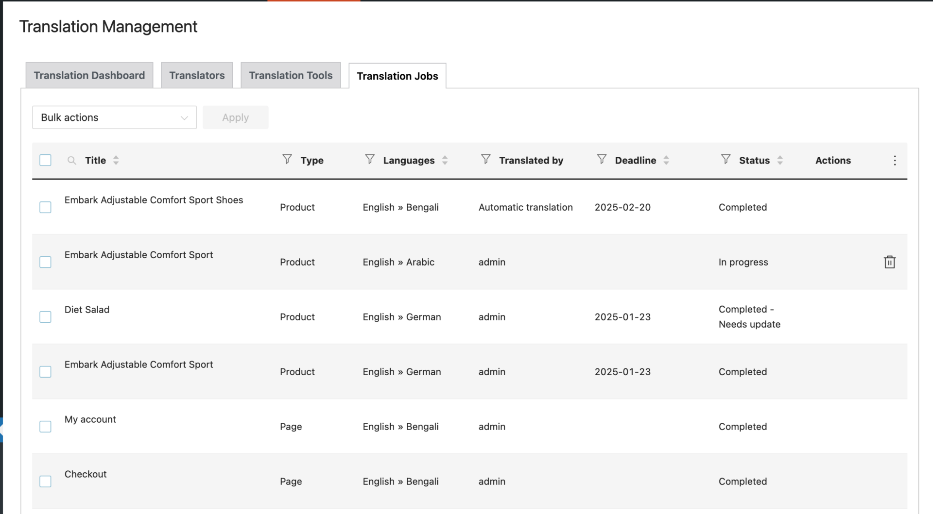
Task: Click the Status column header label
Action: click(754, 160)
